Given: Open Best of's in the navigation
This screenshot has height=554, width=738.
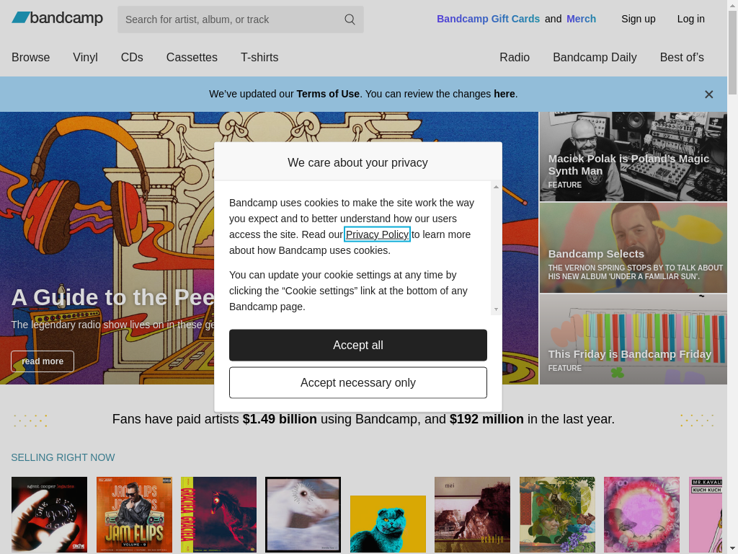Looking at the screenshot, I should 682,58.
